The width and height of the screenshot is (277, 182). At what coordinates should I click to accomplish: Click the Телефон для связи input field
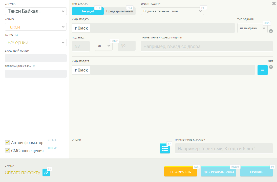(36, 74)
